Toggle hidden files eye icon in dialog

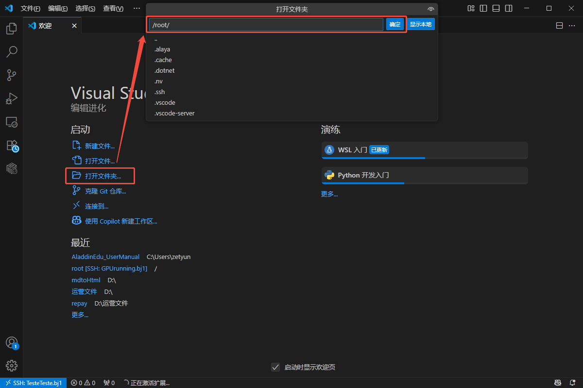pos(430,9)
